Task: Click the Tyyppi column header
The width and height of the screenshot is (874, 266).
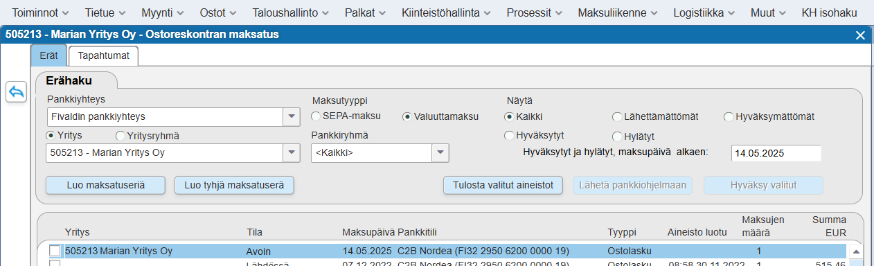Action: [622, 232]
